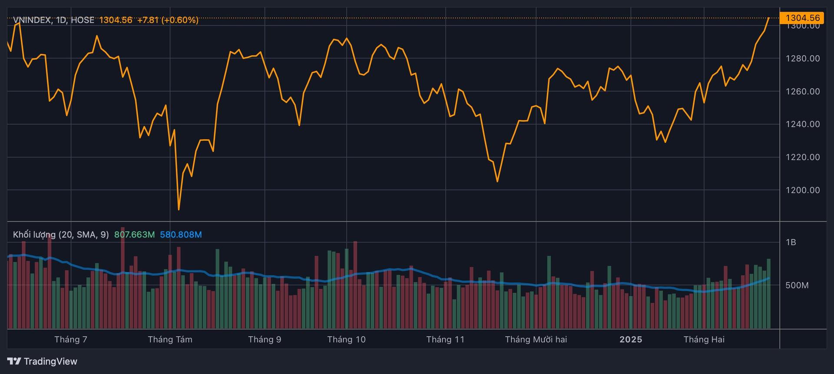Click the green 807.663M volume value
The width and height of the screenshot is (834, 374).
tap(134, 235)
